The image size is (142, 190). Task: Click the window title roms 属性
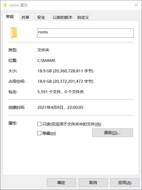(x=19, y=5)
